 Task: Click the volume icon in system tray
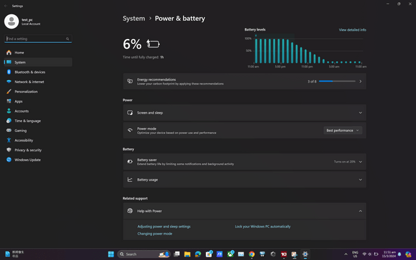point(370,254)
